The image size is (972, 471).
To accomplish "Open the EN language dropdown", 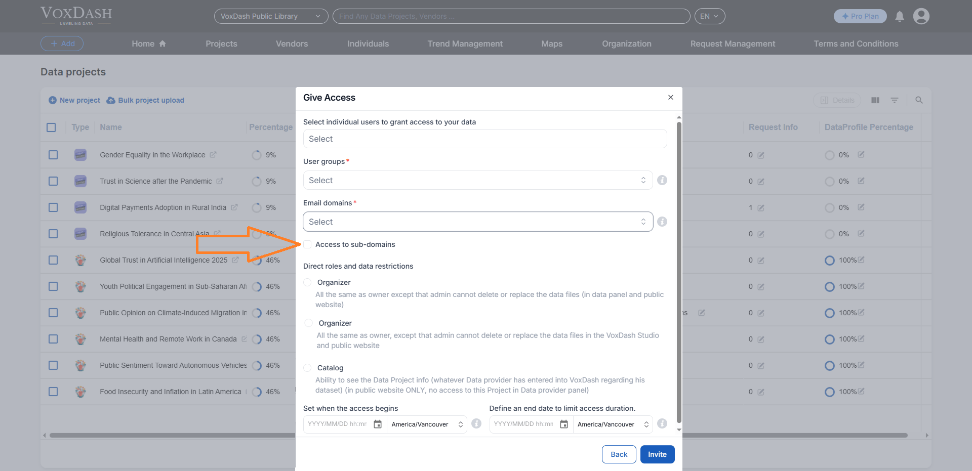I will [x=710, y=16].
